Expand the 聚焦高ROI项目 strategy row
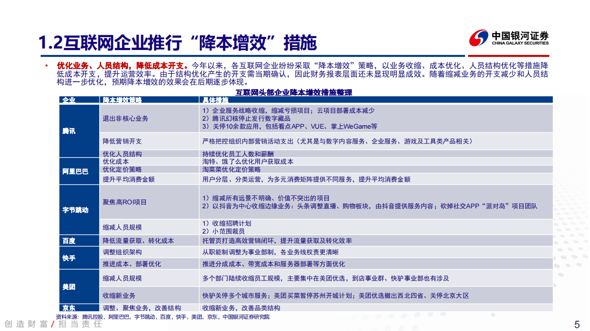This screenshot has width=590, height=331. tap(125, 202)
